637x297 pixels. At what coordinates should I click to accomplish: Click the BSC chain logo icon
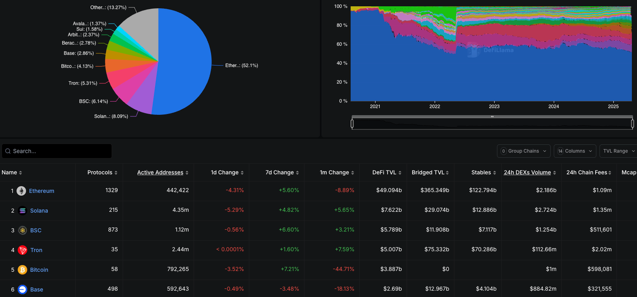coord(23,230)
